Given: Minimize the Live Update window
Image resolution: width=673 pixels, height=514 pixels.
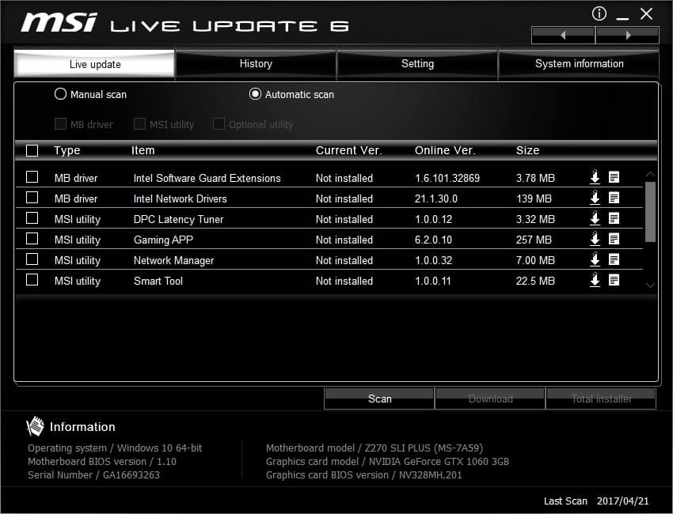Looking at the screenshot, I should coord(622,17).
